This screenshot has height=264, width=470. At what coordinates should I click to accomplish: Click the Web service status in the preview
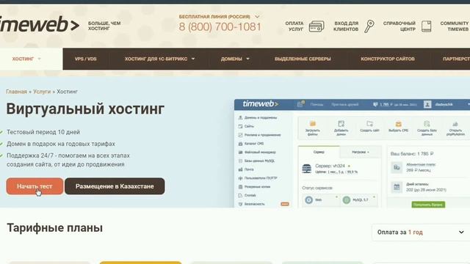(x=321, y=200)
